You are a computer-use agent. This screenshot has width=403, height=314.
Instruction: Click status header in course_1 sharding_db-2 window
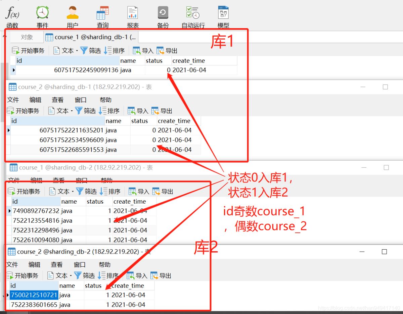point(99,202)
